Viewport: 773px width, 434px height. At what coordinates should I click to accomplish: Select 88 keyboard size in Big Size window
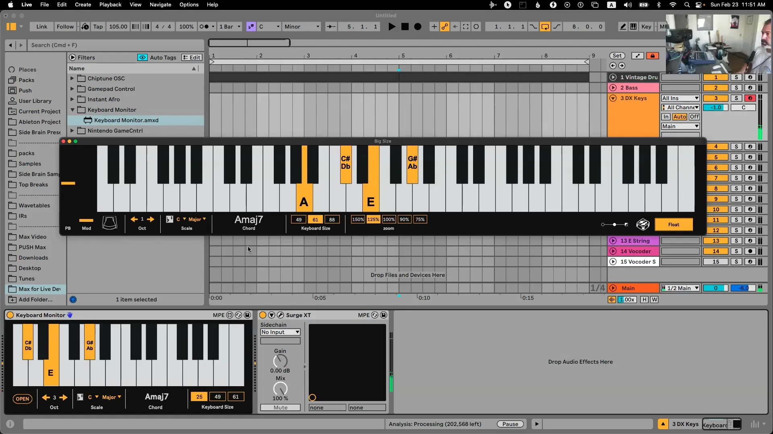click(332, 219)
